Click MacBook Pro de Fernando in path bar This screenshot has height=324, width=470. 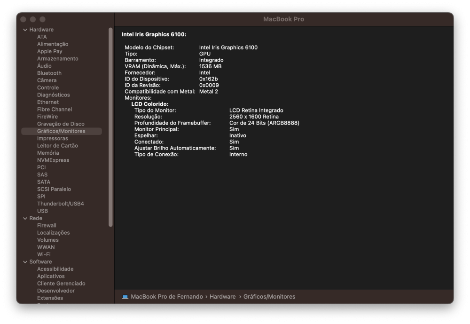point(167,297)
